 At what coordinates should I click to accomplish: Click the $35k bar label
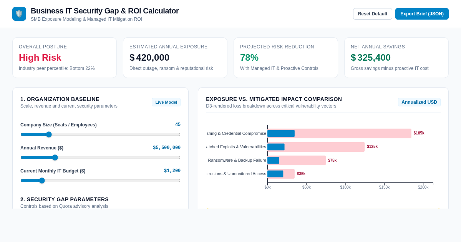pyautogui.click(x=301, y=174)
